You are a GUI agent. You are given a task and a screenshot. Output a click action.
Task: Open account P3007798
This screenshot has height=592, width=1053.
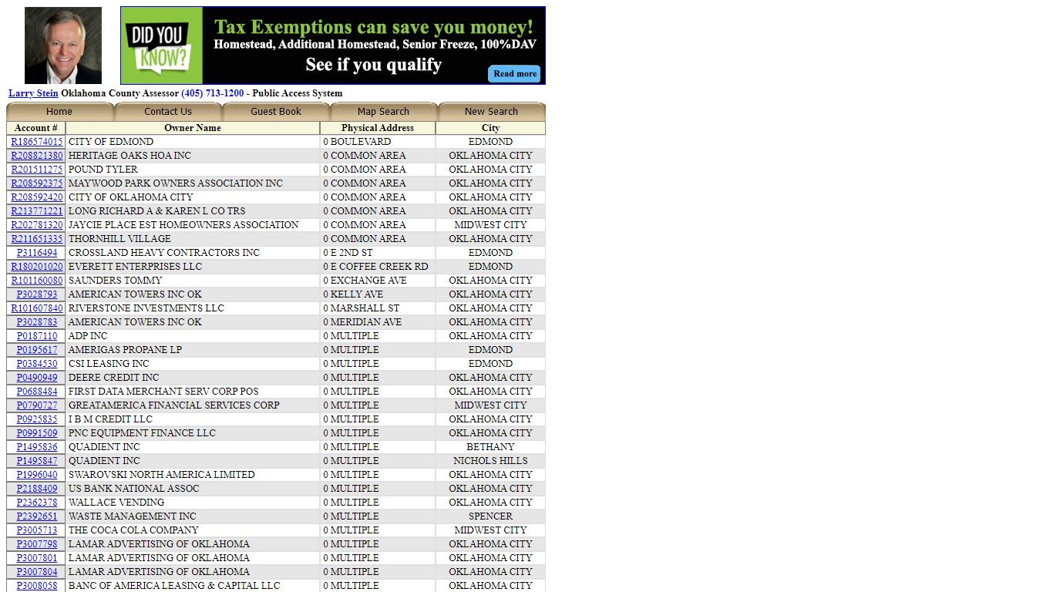point(37,544)
